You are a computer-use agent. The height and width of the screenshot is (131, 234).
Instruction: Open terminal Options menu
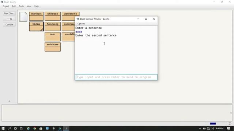(81, 24)
